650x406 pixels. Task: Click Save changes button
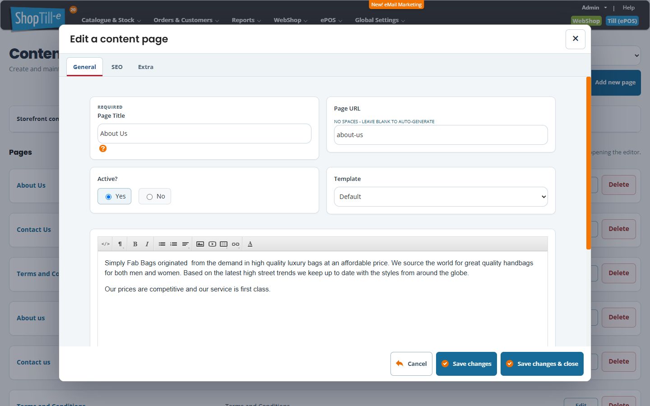[x=466, y=364]
